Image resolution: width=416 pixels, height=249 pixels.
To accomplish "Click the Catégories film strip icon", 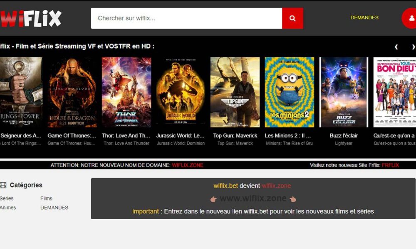I will (x=3, y=185).
